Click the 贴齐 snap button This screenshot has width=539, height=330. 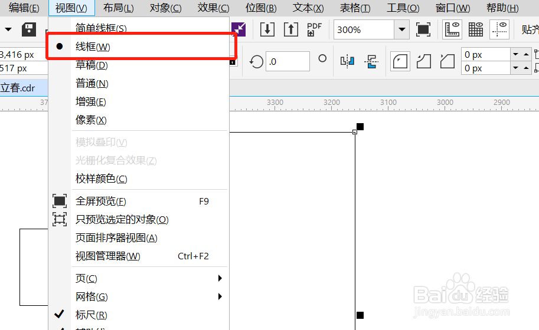(x=530, y=29)
